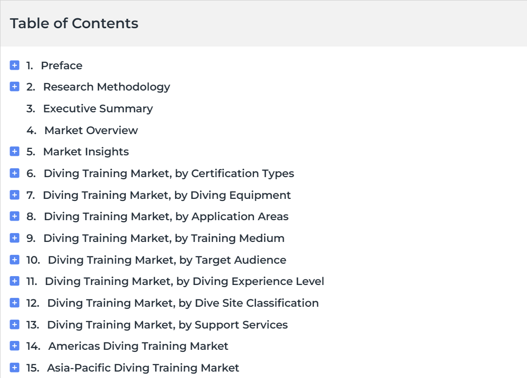Click plus icon beside Diving Experience Level

[x=14, y=281]
